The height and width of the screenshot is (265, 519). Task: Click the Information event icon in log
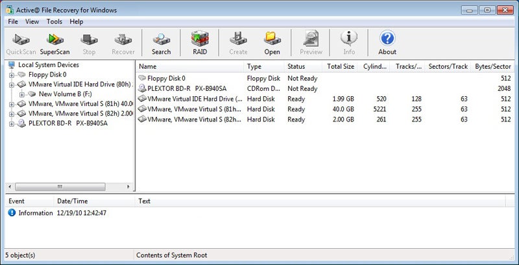[x=12, y=212]
